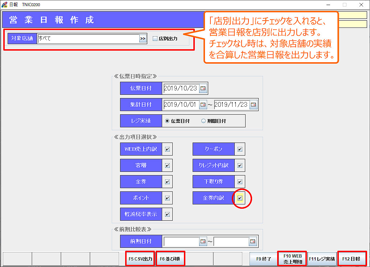
Task: Close the 日報 TNIC0200 window
Action: (x=361, y=5)
